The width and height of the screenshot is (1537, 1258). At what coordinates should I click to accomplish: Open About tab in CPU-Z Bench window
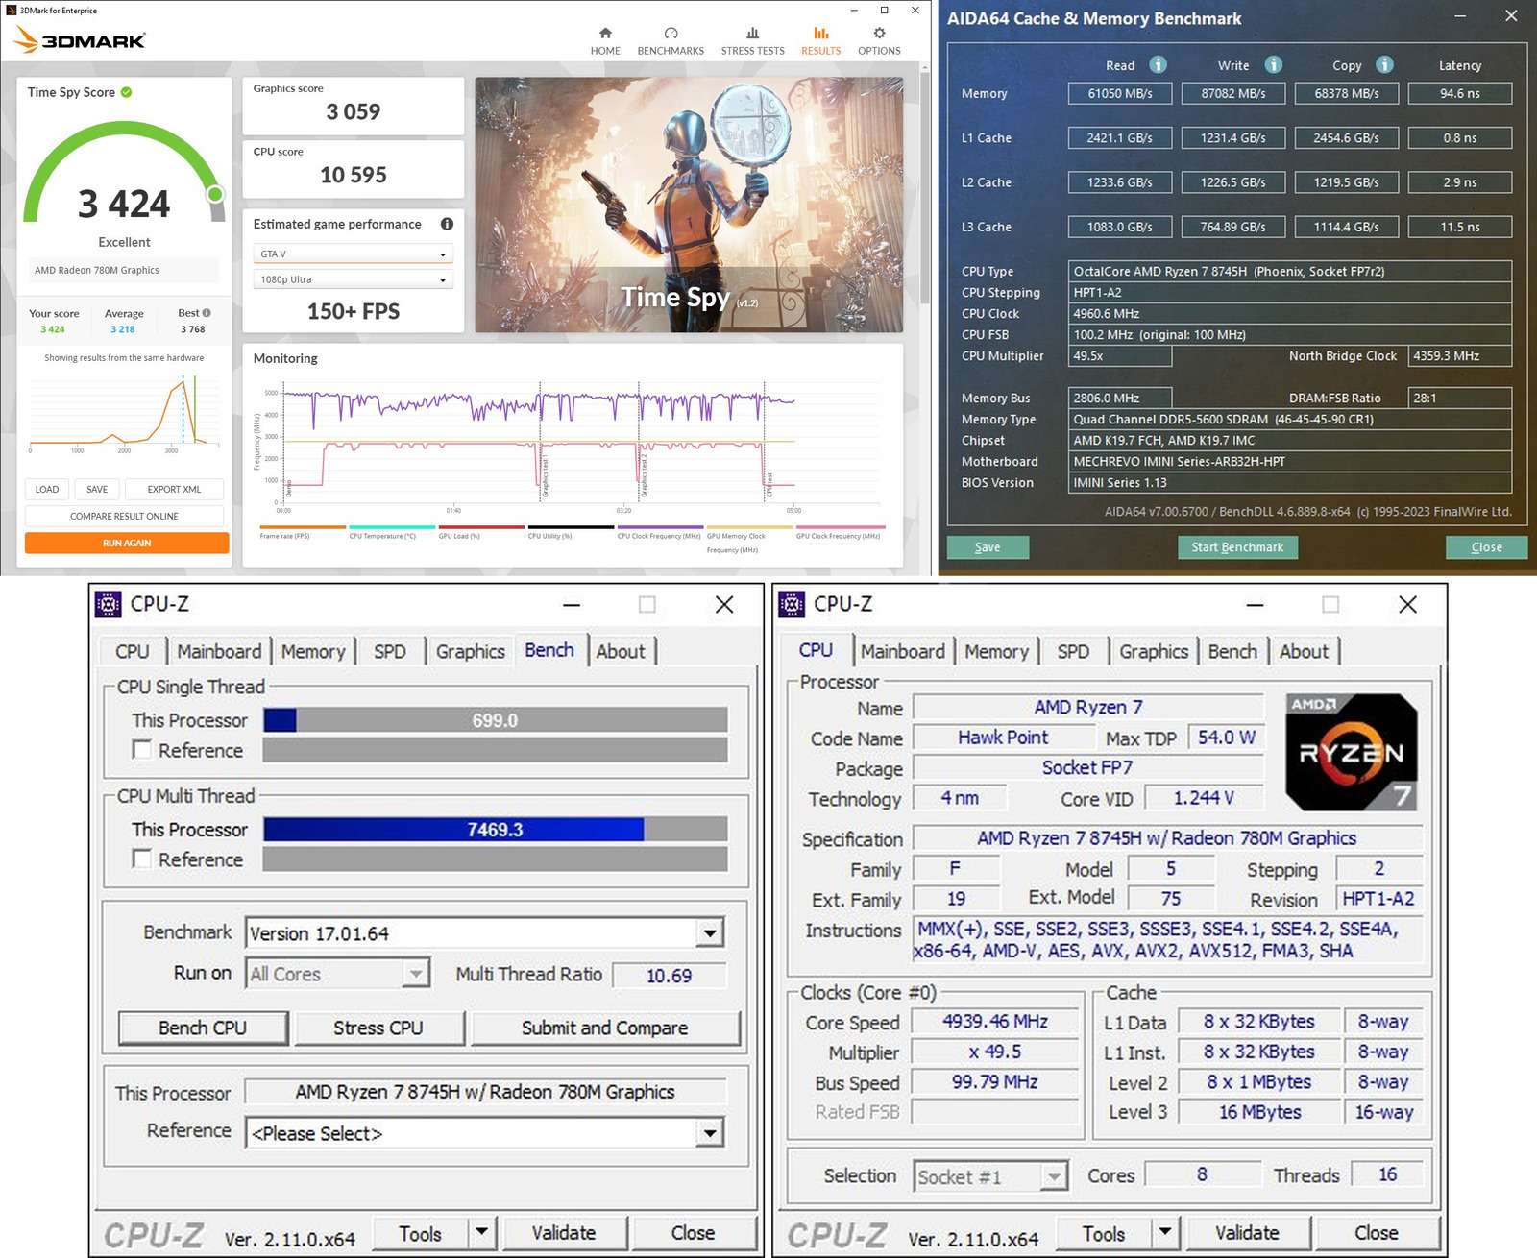pos(621,651)
